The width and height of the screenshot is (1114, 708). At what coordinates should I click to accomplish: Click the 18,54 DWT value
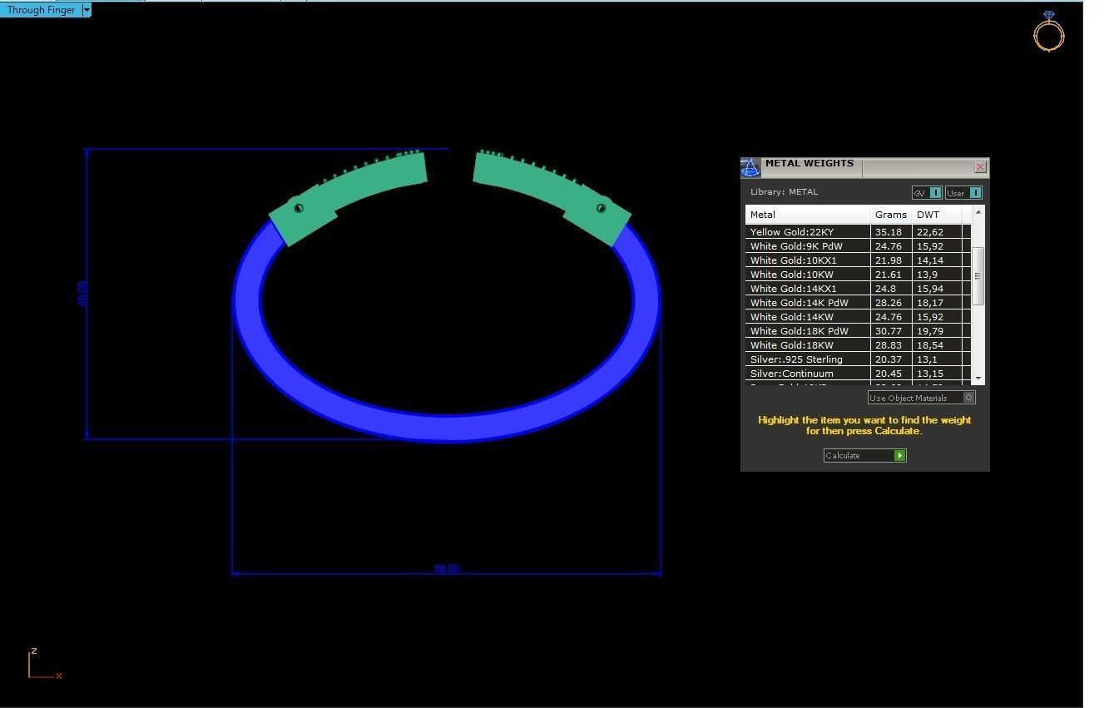click(930, 345)
